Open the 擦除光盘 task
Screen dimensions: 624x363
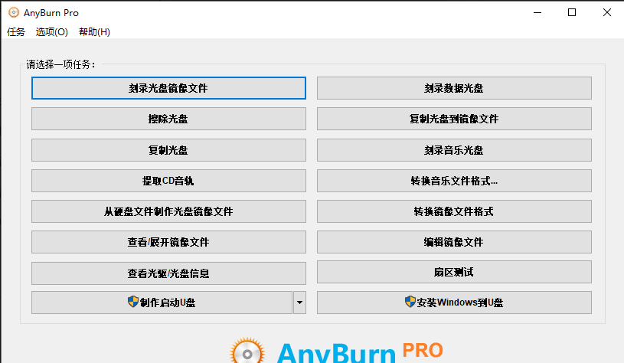click(168, 119)
